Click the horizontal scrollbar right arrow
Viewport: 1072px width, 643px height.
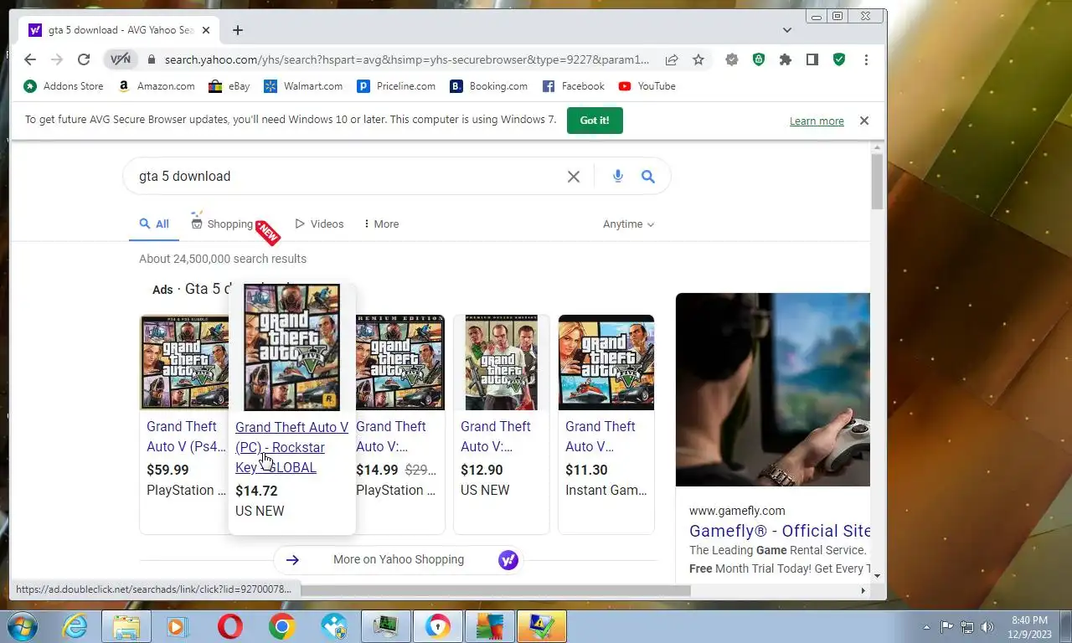click(x=863, y=590)
